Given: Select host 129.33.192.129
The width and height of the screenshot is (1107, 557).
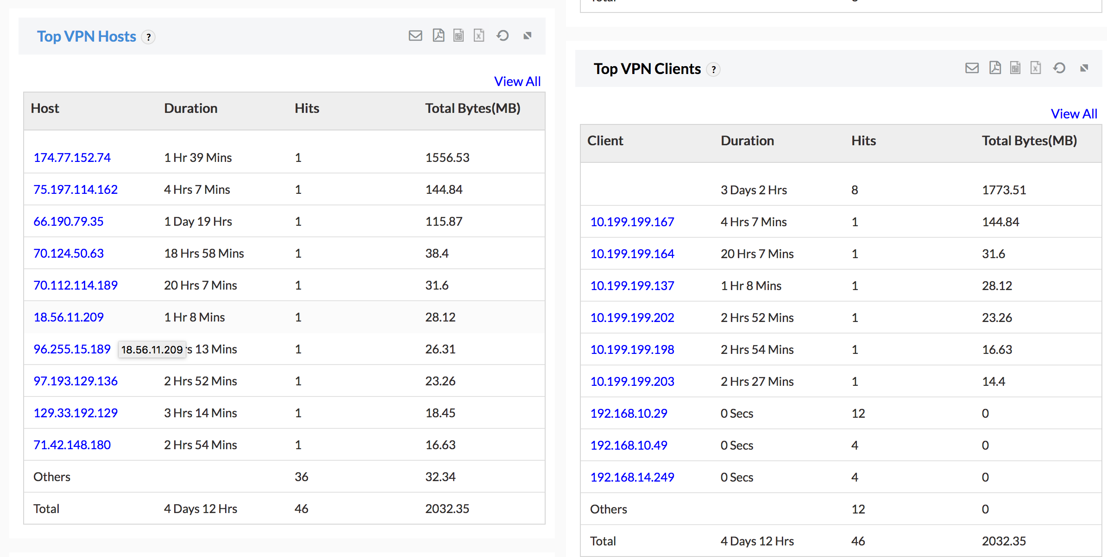Looking at the screenshot, I should [75, 413].
